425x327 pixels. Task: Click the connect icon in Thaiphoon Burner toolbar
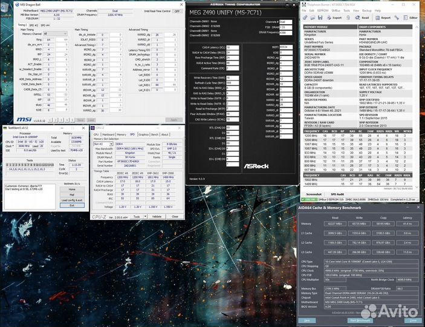(305, 18)
